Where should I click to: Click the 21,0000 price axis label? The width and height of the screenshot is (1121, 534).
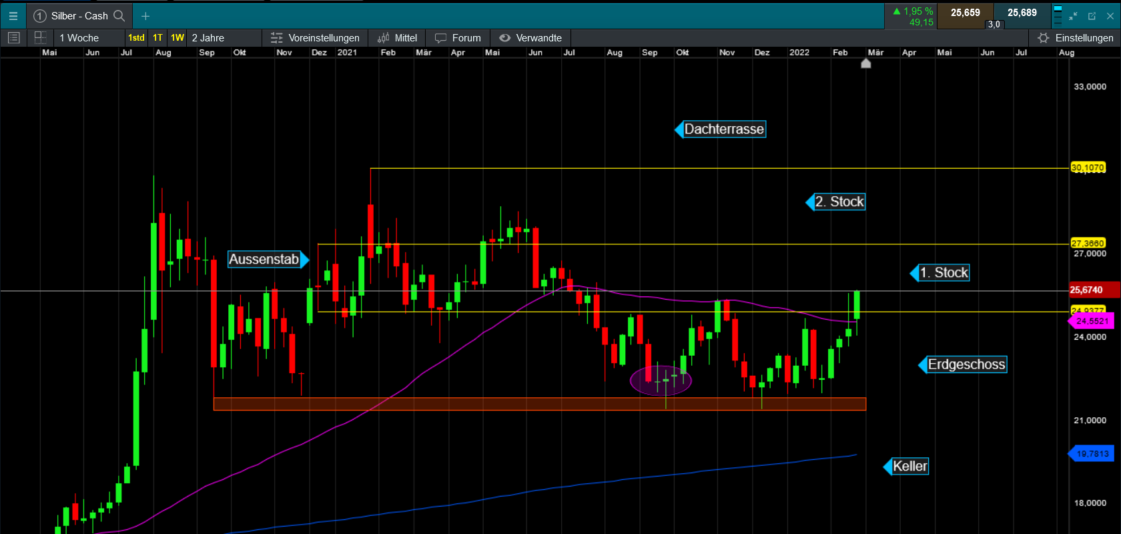tap(1090, 421)
